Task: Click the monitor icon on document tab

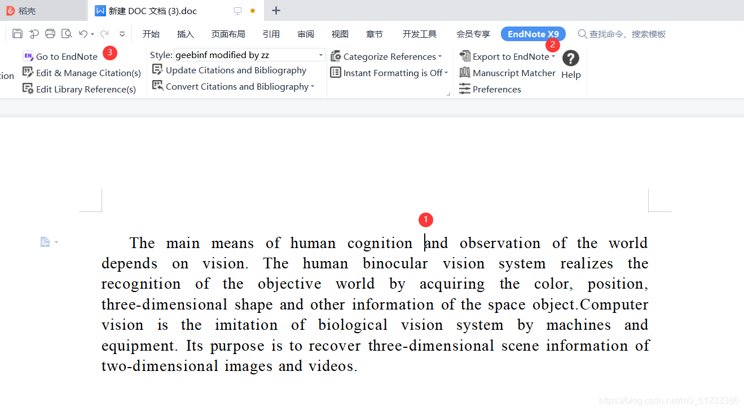Action: pos(238,11)
